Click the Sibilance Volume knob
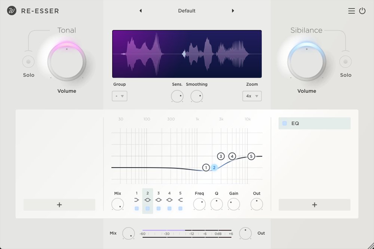This screenshot has width=374, height=249. [x=307, y=62]
